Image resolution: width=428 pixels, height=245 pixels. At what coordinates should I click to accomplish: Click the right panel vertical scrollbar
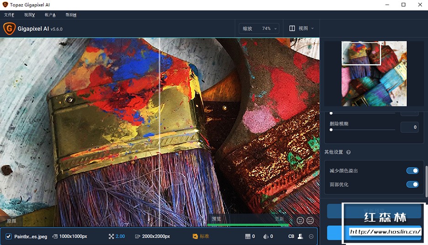(x=426, y=181)
